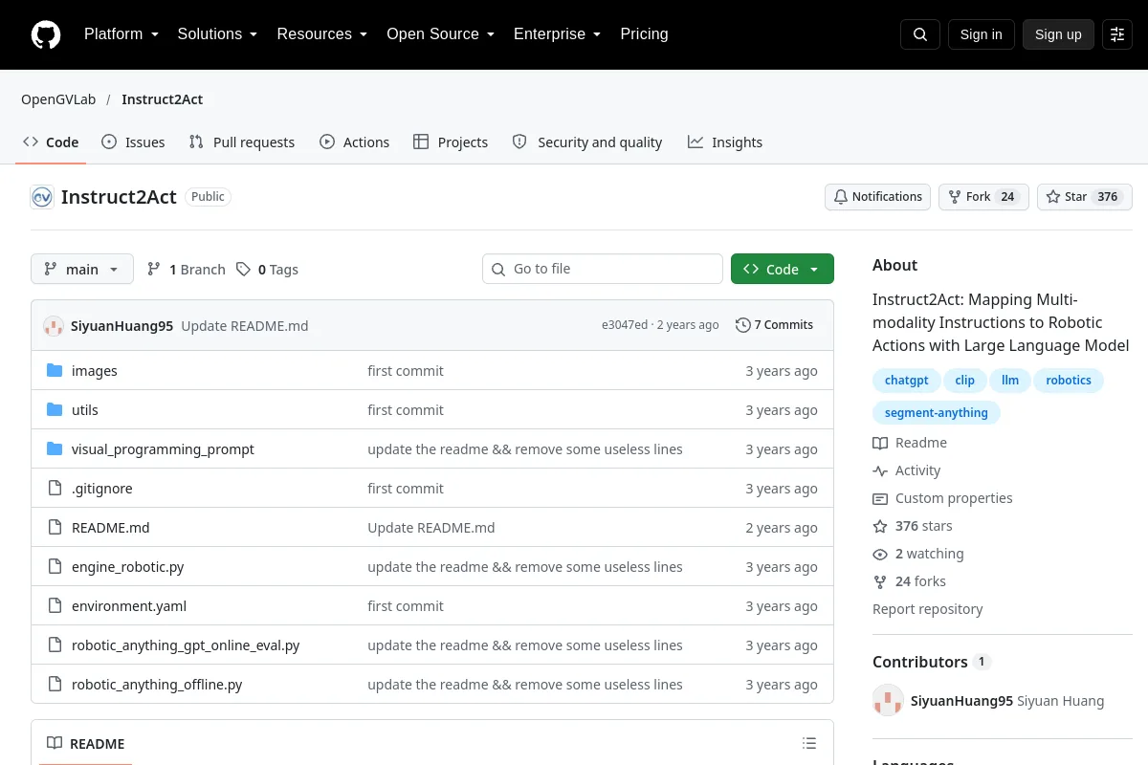The height and width of the screenshot is (765, 1148).
Task: Click the Sign in button
Action: [981, 34]
